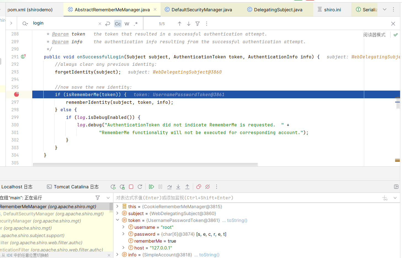Open the thread selection dropdown
This screenshot has height=258, width=402.
108,198
